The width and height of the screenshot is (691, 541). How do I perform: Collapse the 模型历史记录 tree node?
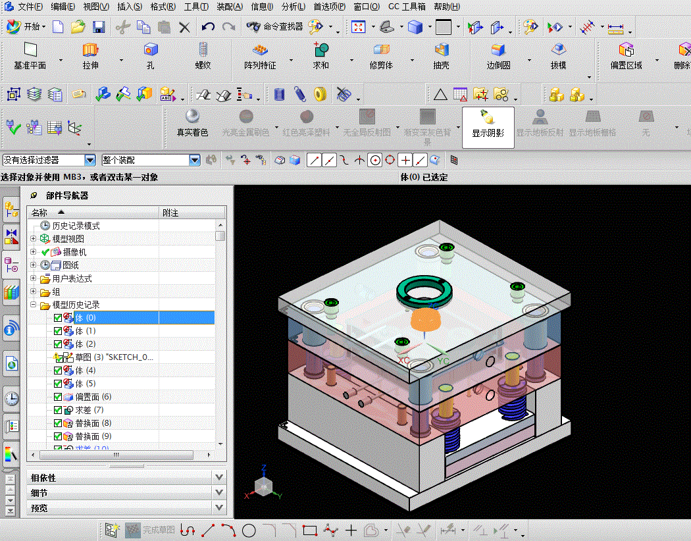(x=33, y=305)
